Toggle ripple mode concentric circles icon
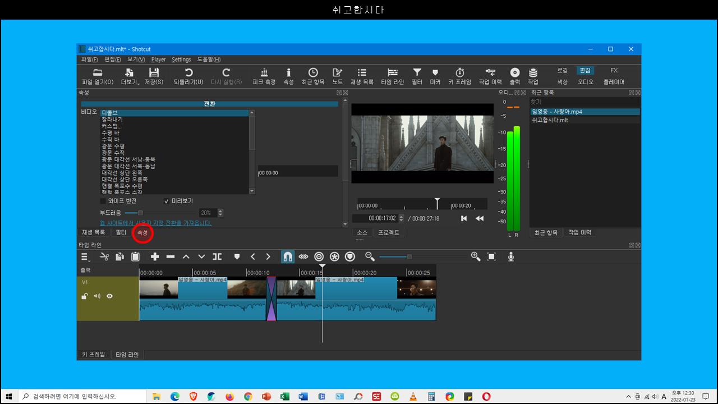718x404 pixels. coord(319,256)
